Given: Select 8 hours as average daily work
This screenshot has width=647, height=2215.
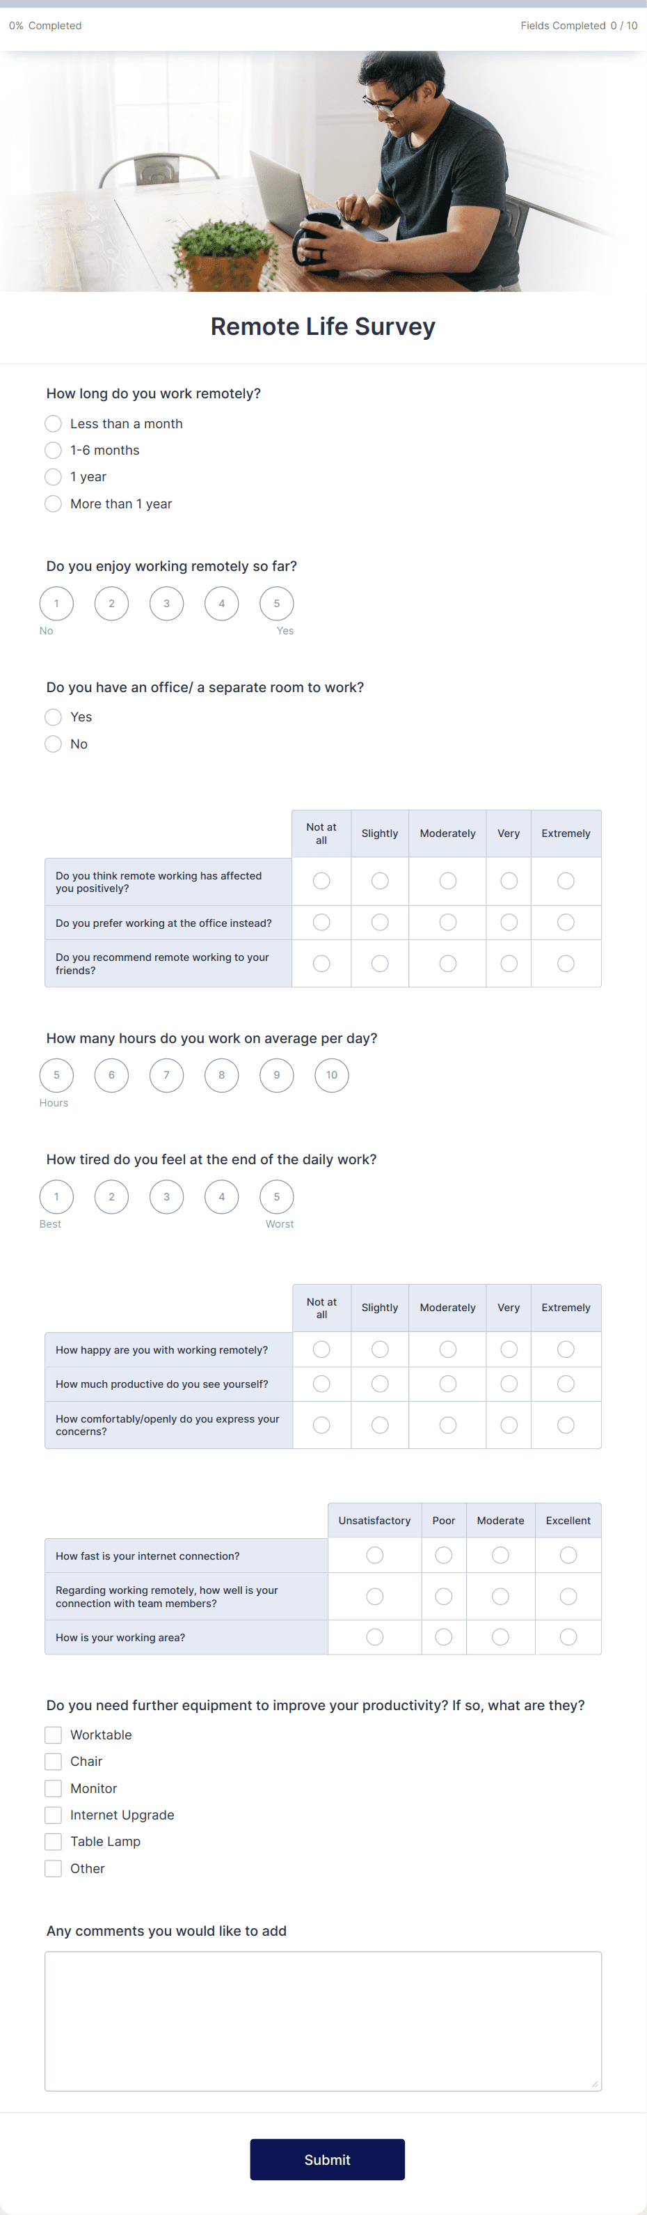Looking at the screenshot, I should (x=222, y=1075).
